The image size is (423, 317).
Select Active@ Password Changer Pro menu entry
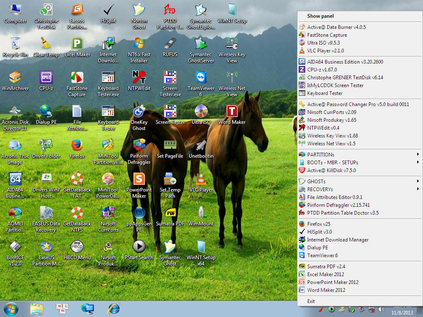click(x=360, y=104)
